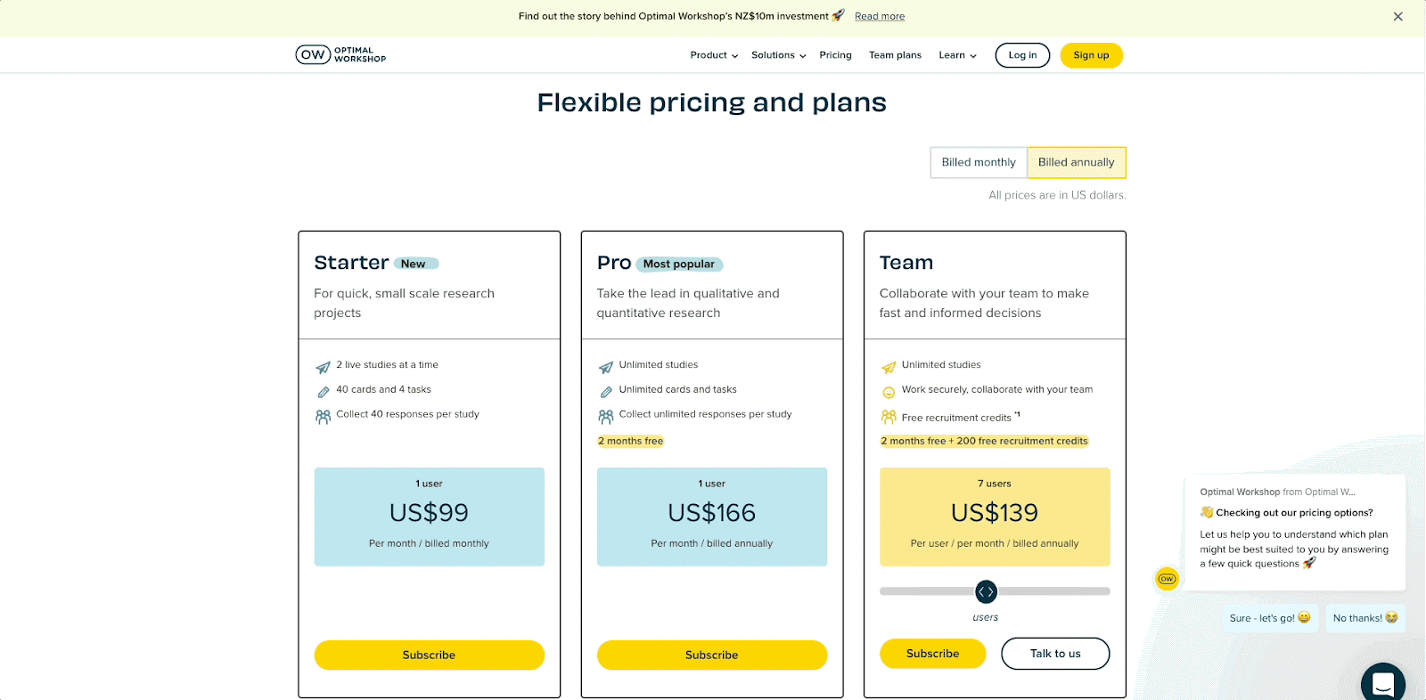
Task: Click '2 months free + 200 free recruitment credits'
Action: coord(984,441)
